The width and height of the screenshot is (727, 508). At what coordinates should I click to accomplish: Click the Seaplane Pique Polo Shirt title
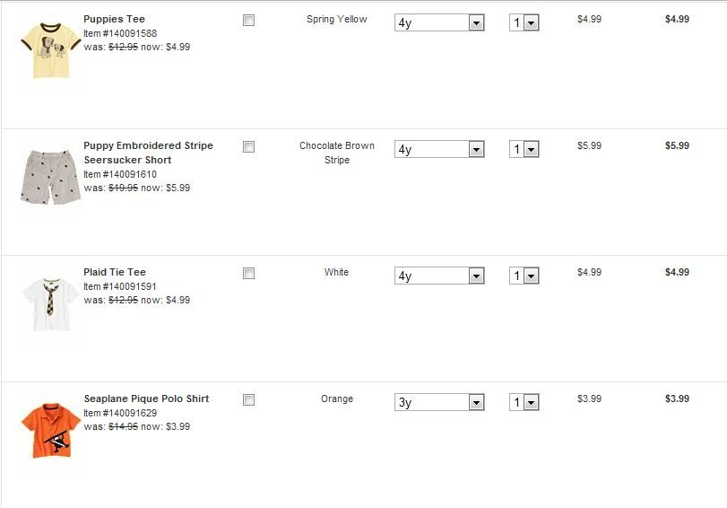pyautogui.click(x=146, y=399)
